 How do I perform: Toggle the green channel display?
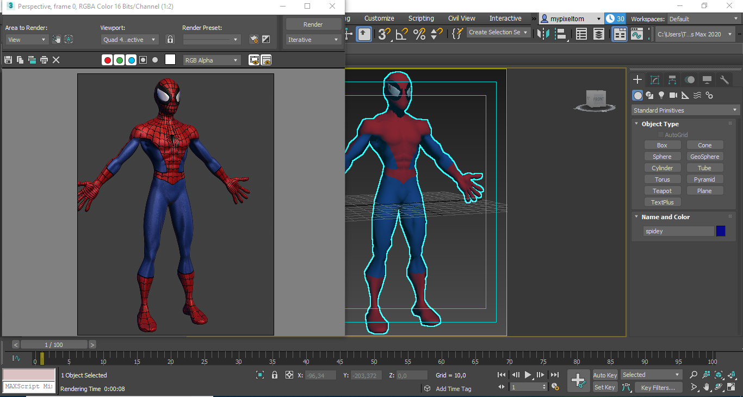[x=120, y=60]
